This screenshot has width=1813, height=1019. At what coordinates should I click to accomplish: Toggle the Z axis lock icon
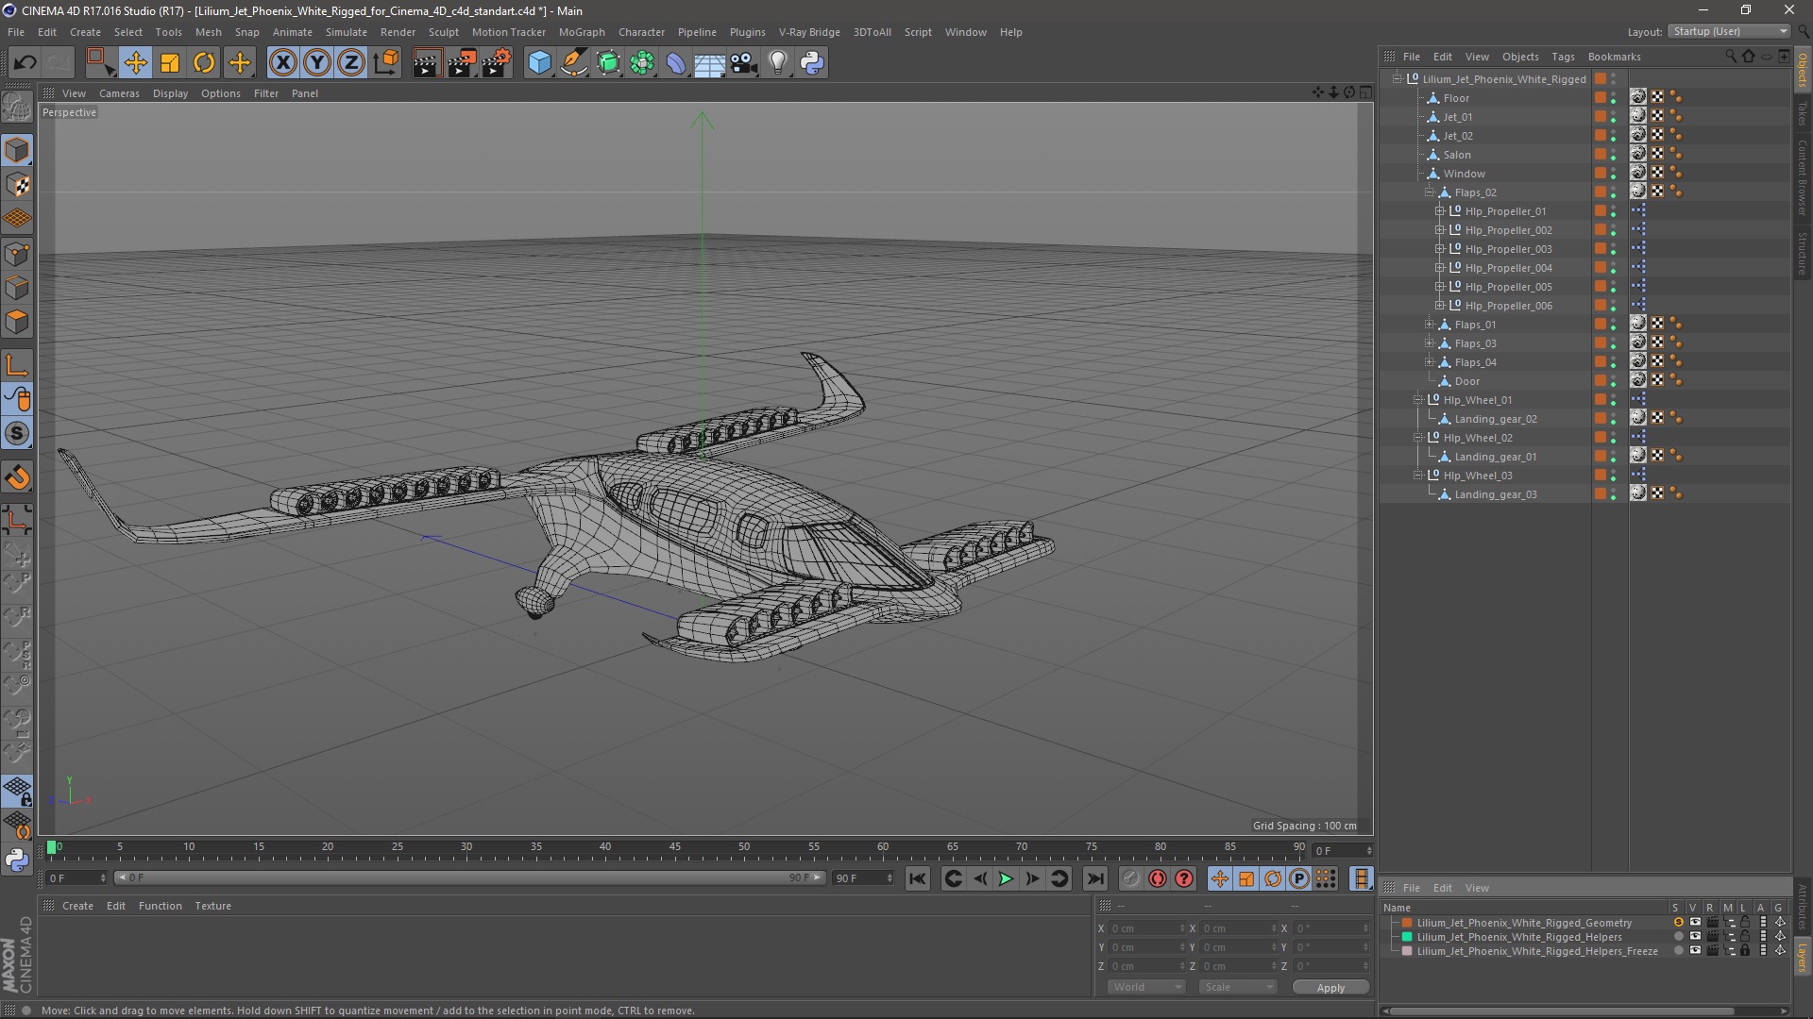pyautogui.click(x=351, y=63)
